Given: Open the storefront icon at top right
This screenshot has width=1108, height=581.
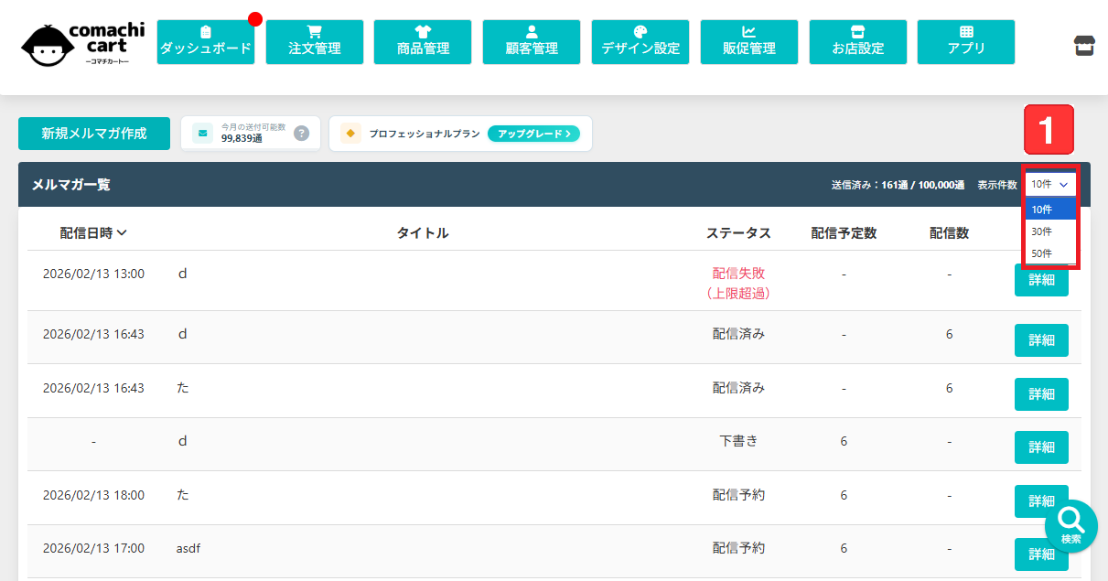Looking at the screenshot, I should (1084, 45).
